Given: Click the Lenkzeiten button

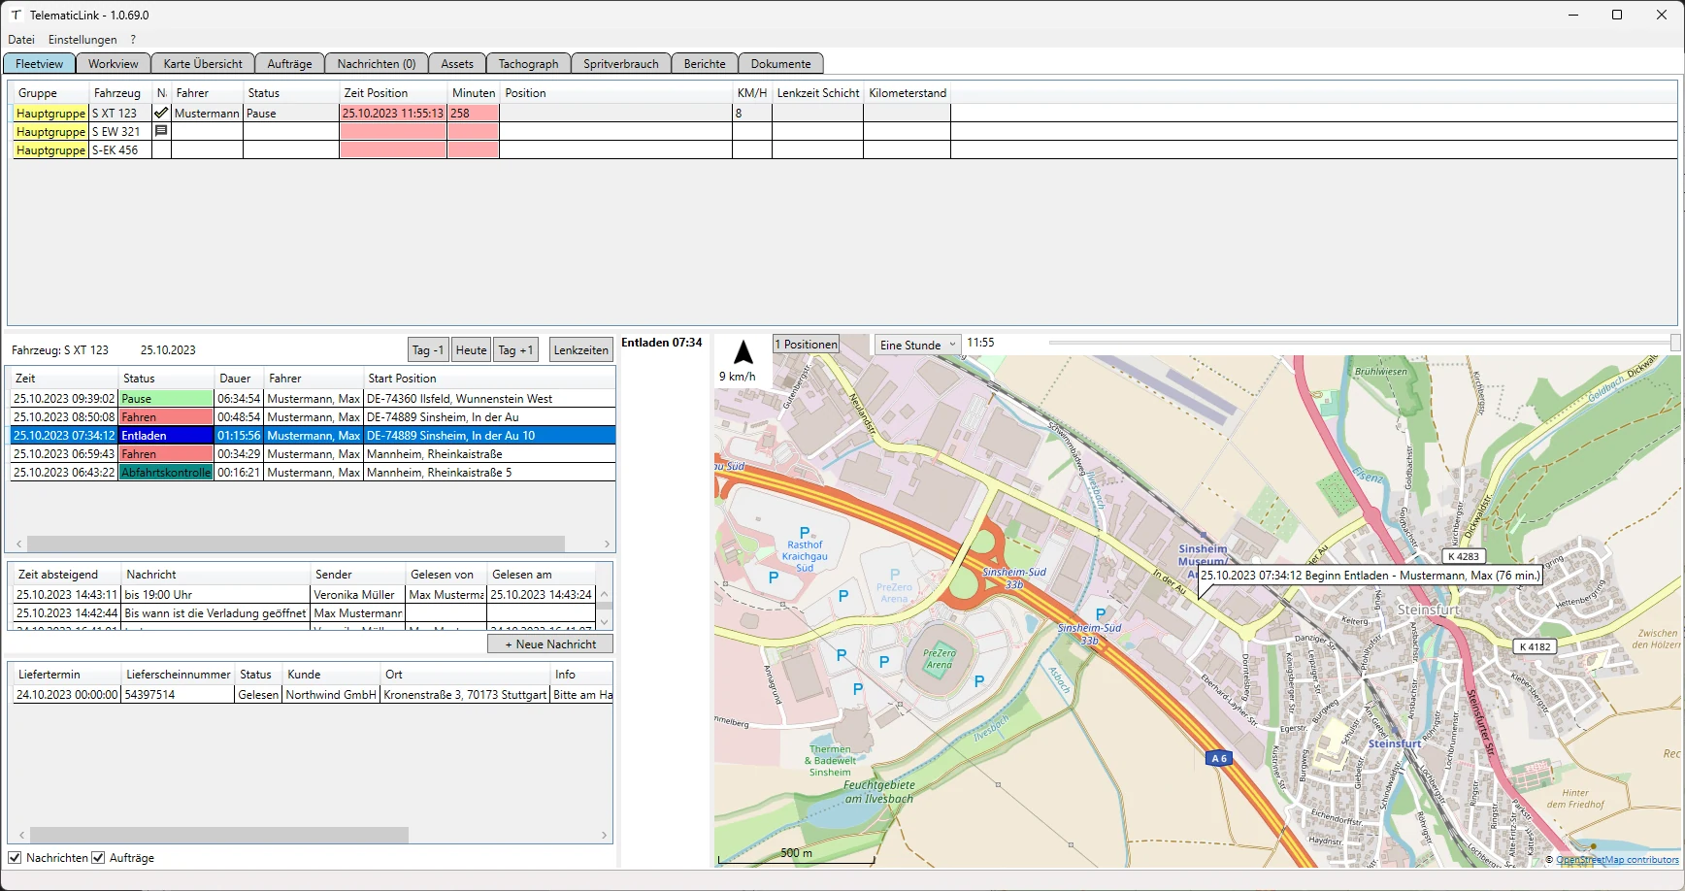Looking at the screenshot, I should pos(581,349).
